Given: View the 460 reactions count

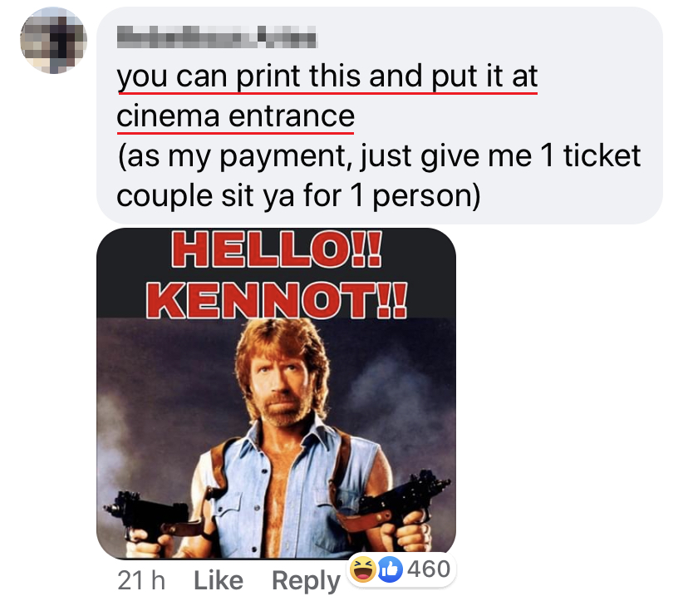Looking at the screenshot, I should click(429, 569).
